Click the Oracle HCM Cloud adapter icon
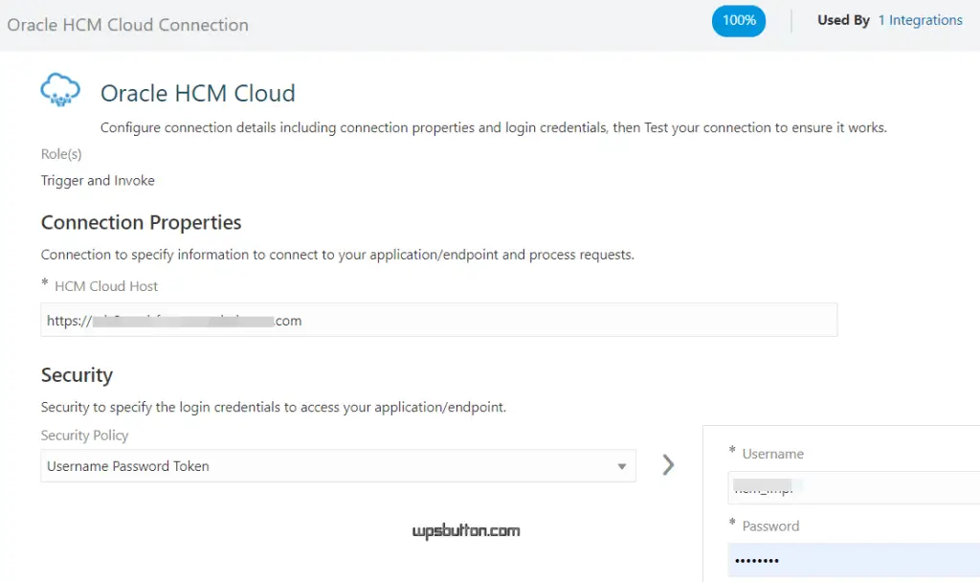The width and height of the screenshot is (980, 582). (60, 89)
